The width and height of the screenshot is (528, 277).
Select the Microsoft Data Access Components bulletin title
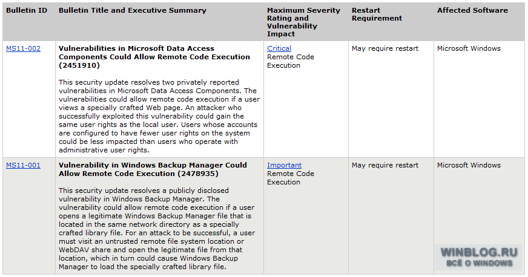click(x=154, y=57)
